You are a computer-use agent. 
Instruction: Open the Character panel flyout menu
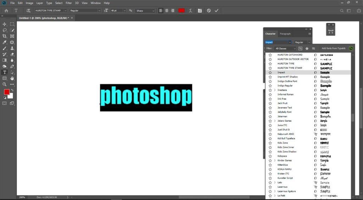[x=309, y=34]
